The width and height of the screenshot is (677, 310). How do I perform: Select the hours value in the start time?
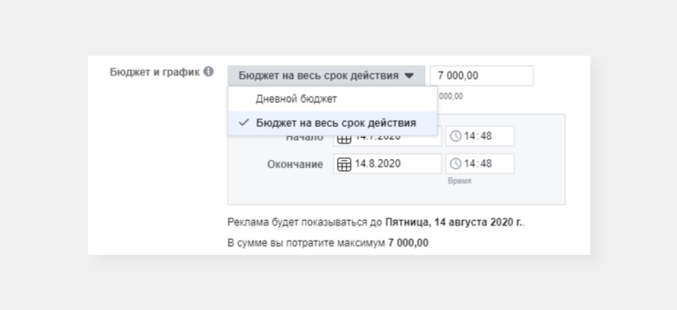[470, 136]
